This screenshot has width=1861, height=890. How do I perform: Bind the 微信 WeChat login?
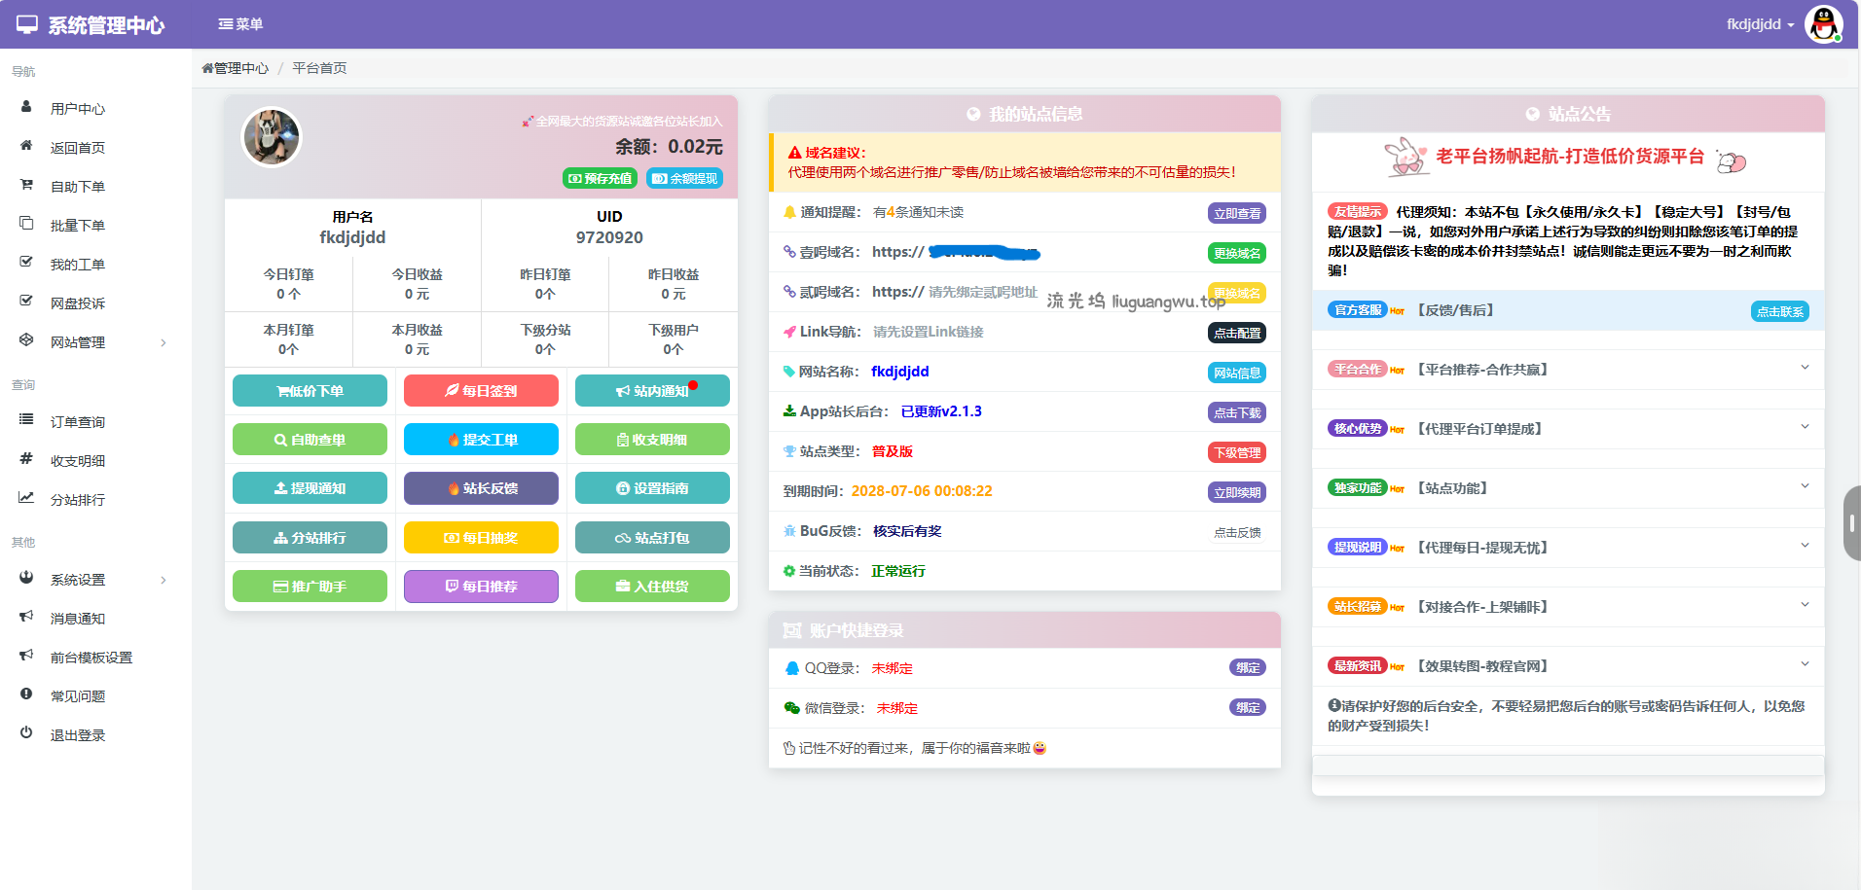(1247, 707)
